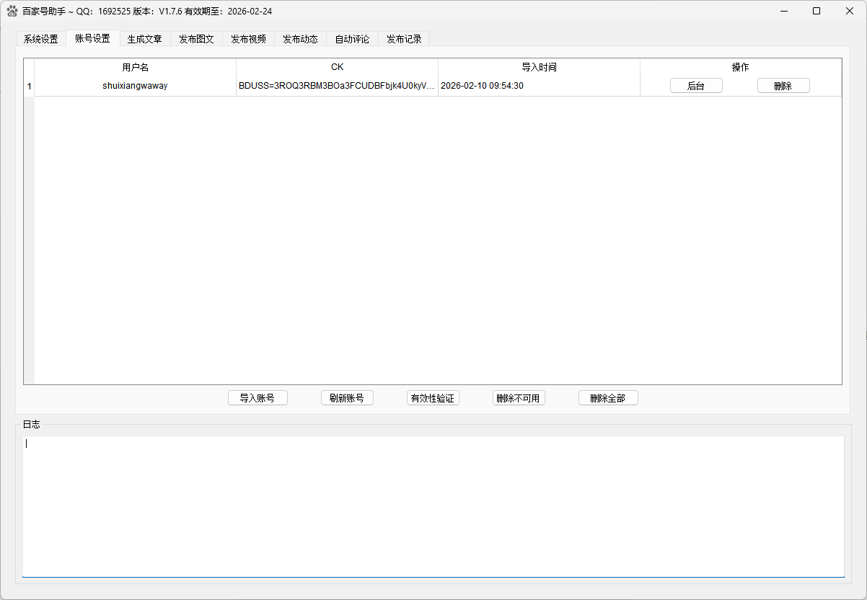Open the 自动评论 tab
Image resolution: width=867 pixels, height=600 pixels.
(x=351, y=39)
